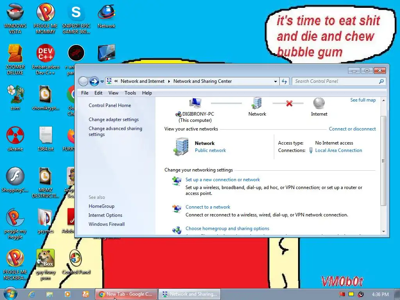Screen dimensions: 400x300
Task: Open PEGGLE ME NECKBEA... shortcut
Action: pos(15,264)
